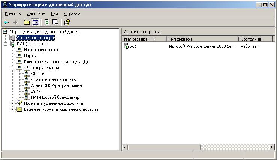Select Состояние сервера in the tree
This screenshot has height=160, width=277.
click(x=35, y=38)
